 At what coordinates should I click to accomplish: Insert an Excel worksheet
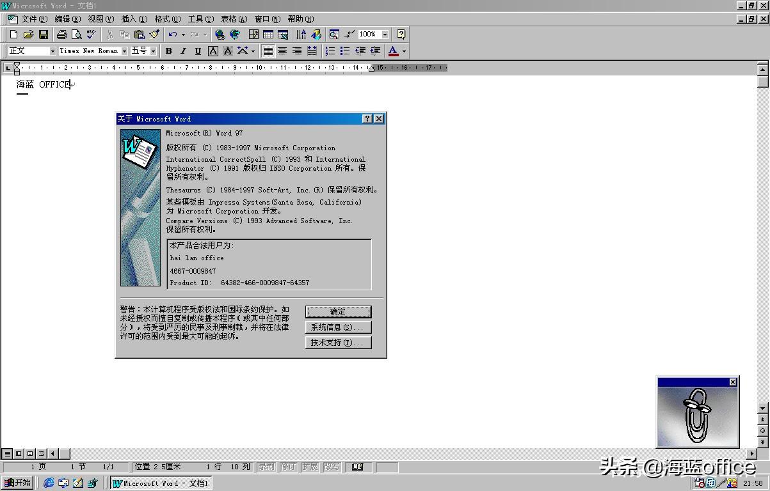[283, 35]
